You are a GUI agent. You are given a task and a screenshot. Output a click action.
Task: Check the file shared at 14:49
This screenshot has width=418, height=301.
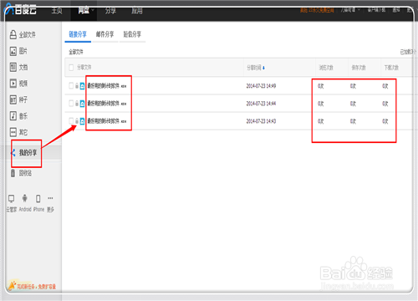tap(71, 86)
